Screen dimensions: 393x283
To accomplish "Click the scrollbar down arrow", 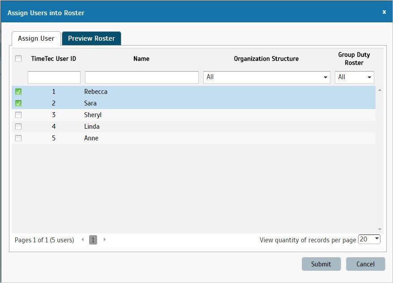I will coord(380,229).
